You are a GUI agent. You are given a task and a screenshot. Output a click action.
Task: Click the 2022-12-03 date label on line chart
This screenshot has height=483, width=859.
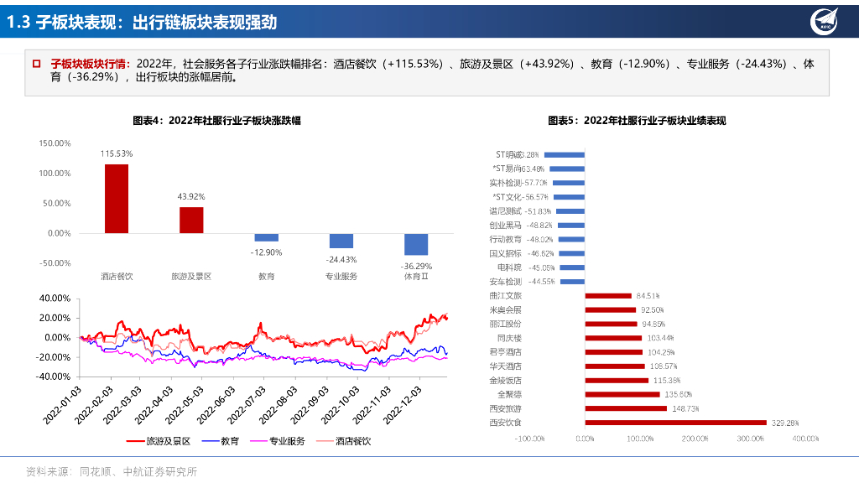click(x=403, y=405)
